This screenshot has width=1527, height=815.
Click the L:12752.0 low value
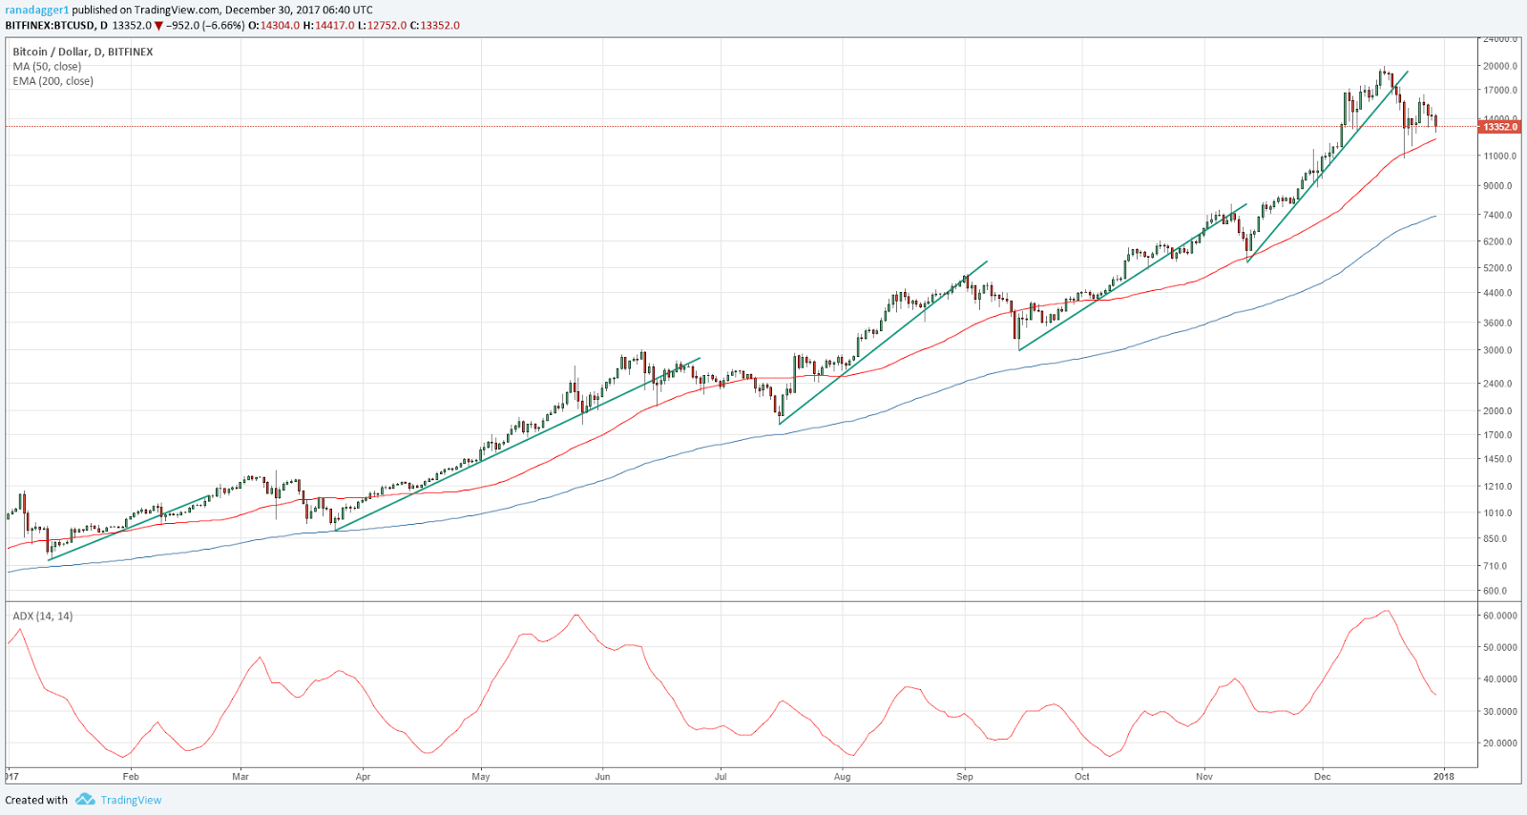(x=382, y=26)
